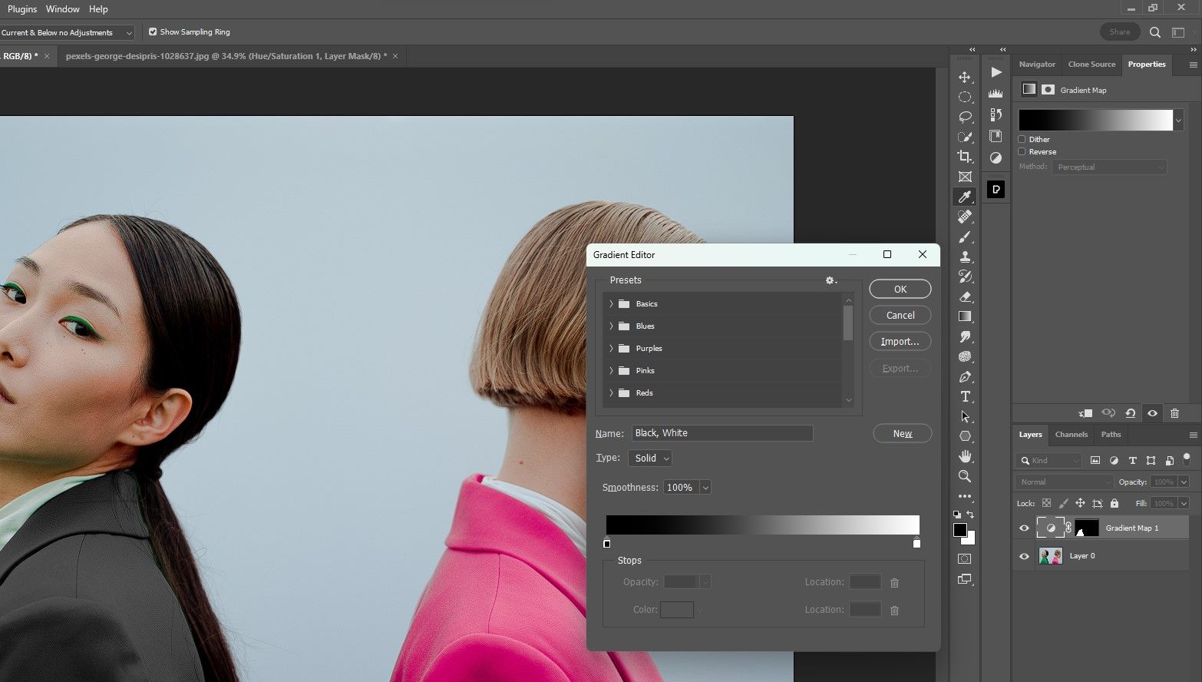
Task: Open the gradient Type dropdown
Action: click(x=650, y=459)
